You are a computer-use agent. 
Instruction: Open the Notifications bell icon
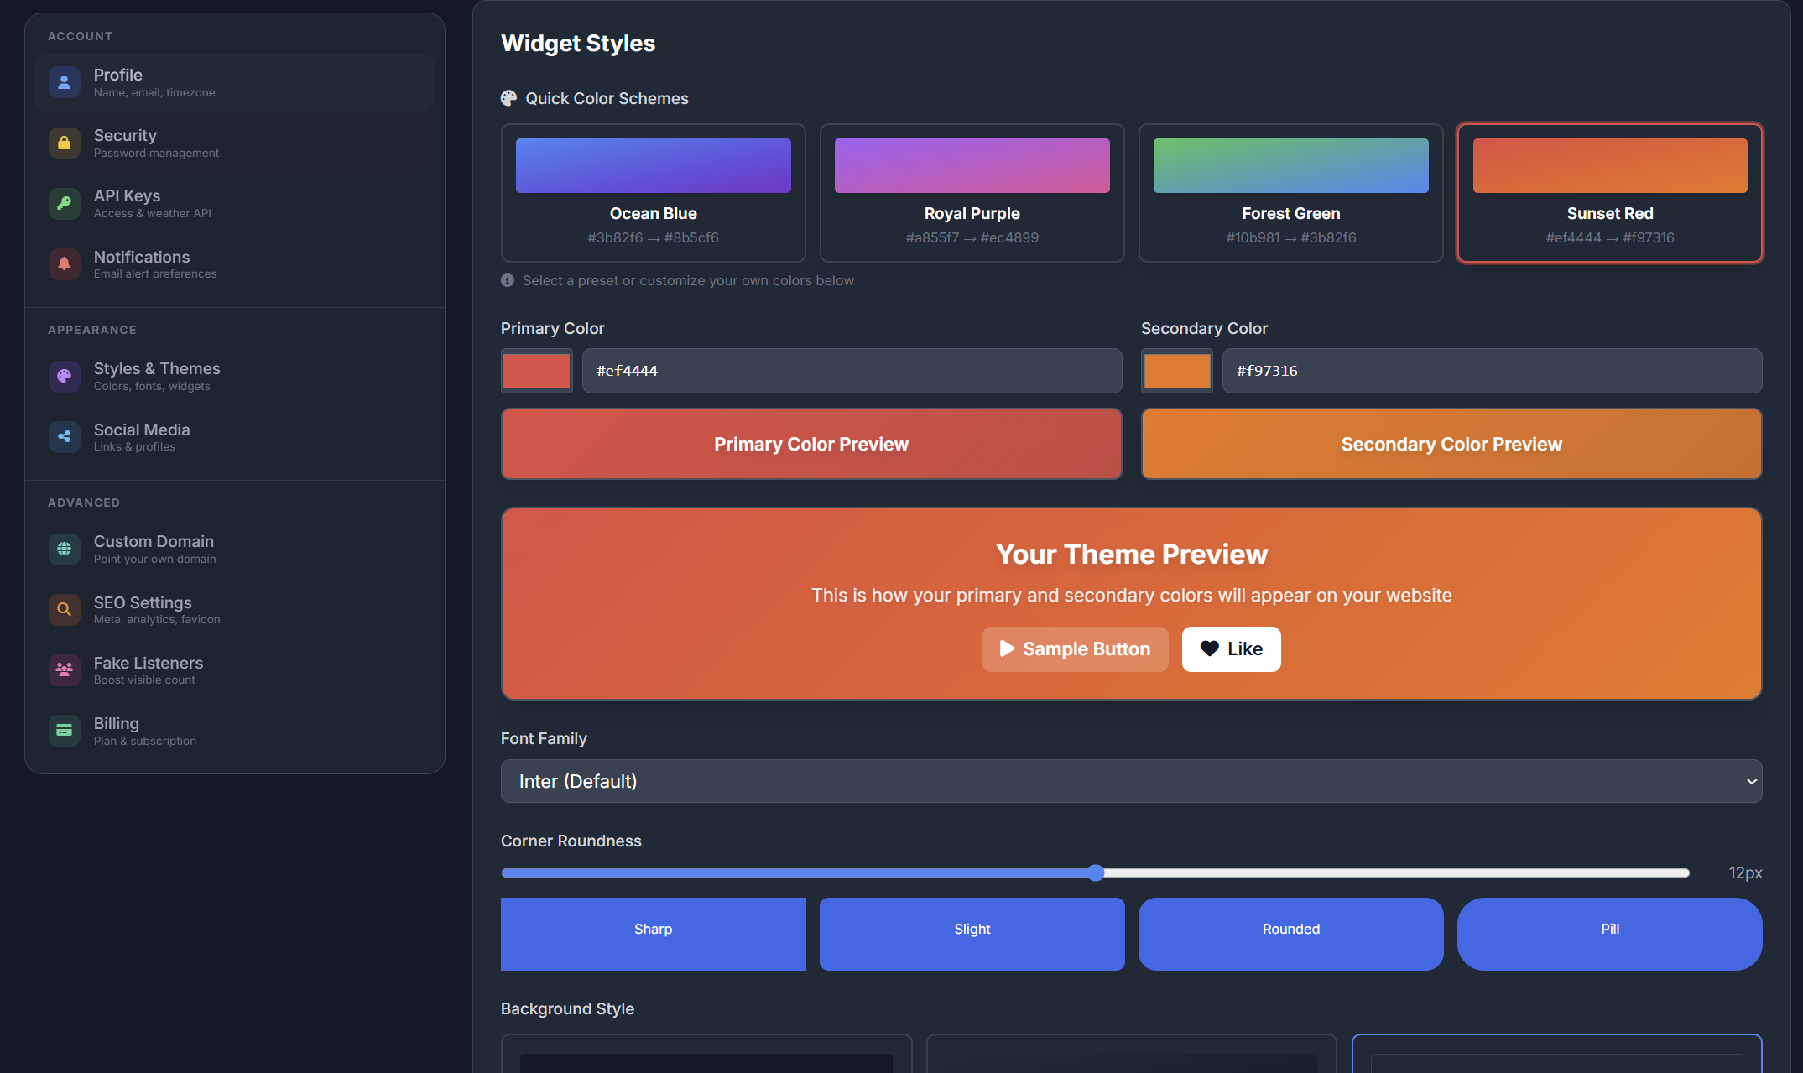65,263
